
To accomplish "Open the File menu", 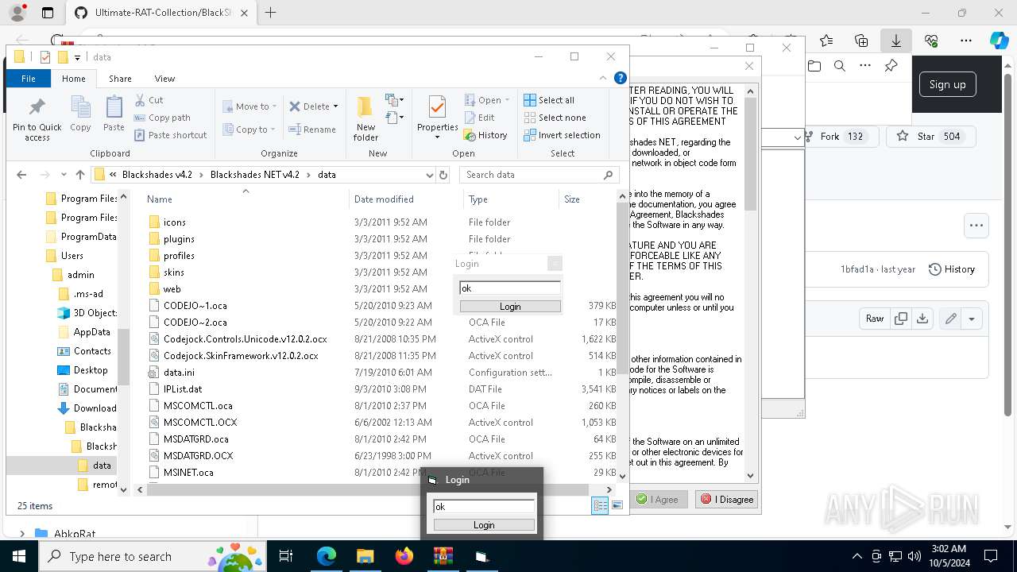I will click(x=28, y=79).
